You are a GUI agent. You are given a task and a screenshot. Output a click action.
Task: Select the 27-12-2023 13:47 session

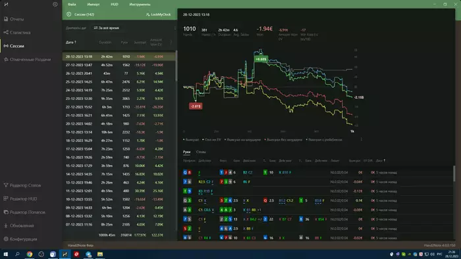coord(119,65)
